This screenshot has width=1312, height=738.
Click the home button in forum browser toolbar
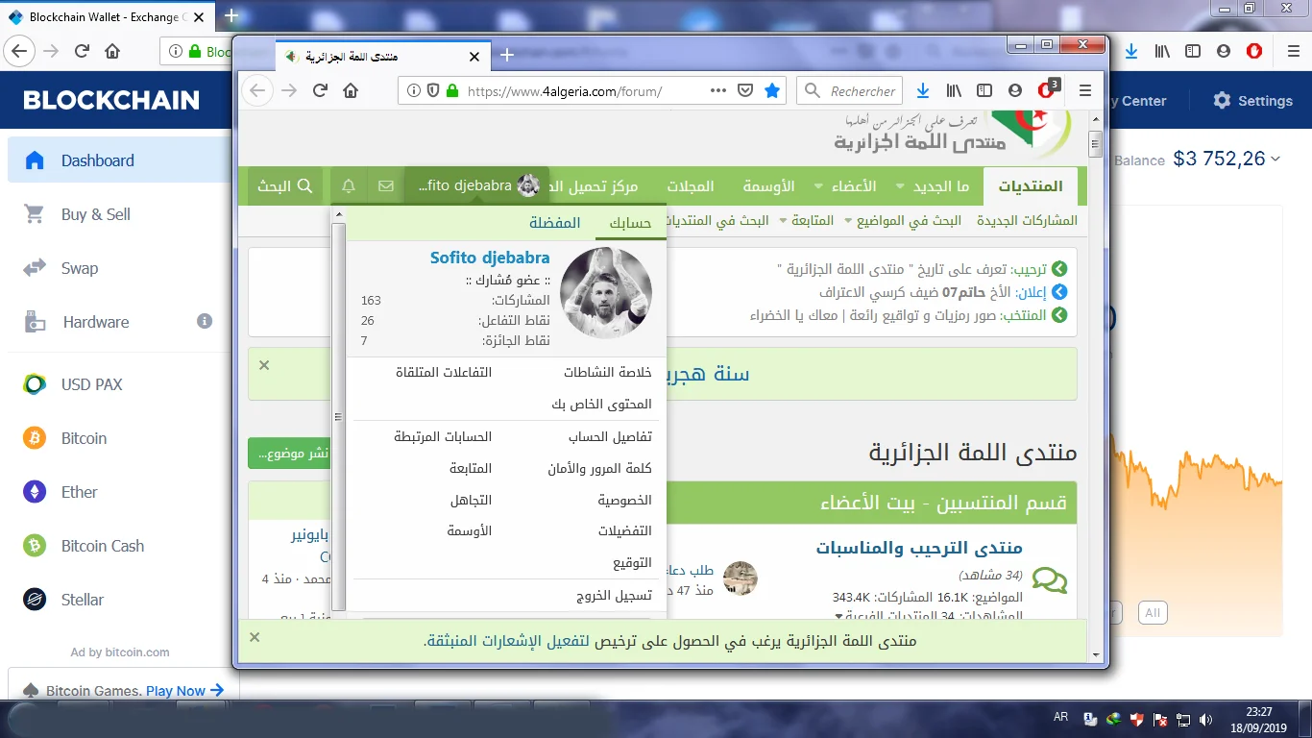pos(351,90)
